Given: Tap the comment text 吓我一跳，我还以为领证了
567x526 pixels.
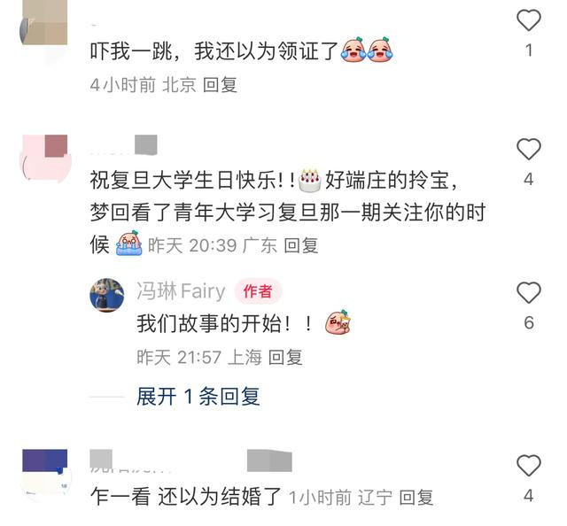Looking at the screenshot, I should tap(214, 50).
